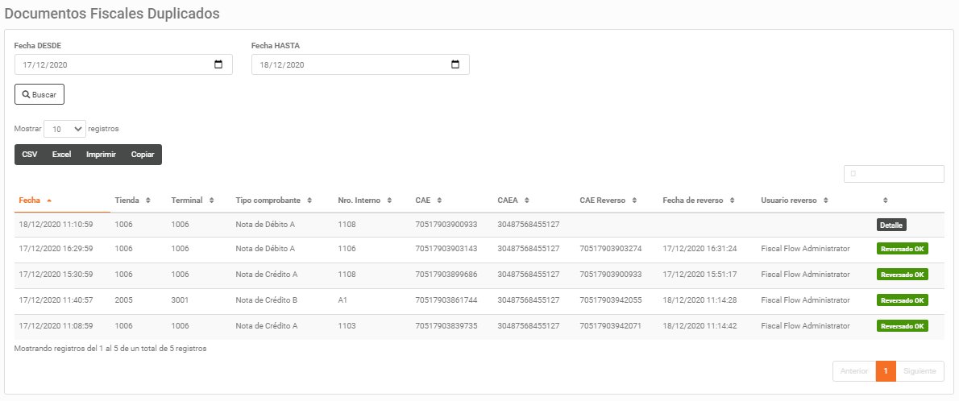Go to page 1 in pagination
This screenshot has width=959, height=401.
[886, 371]
